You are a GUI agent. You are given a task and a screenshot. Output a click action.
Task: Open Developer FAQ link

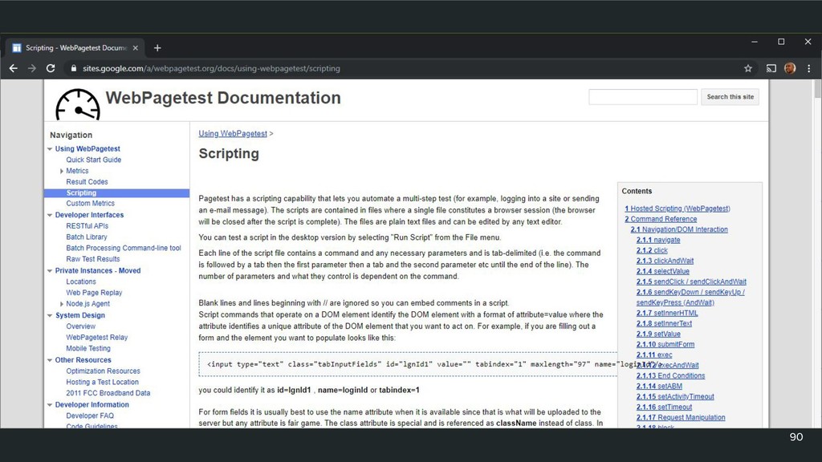pos(90,415)
